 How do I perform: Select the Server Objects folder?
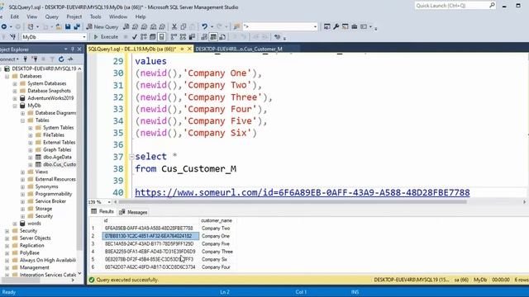35,238
